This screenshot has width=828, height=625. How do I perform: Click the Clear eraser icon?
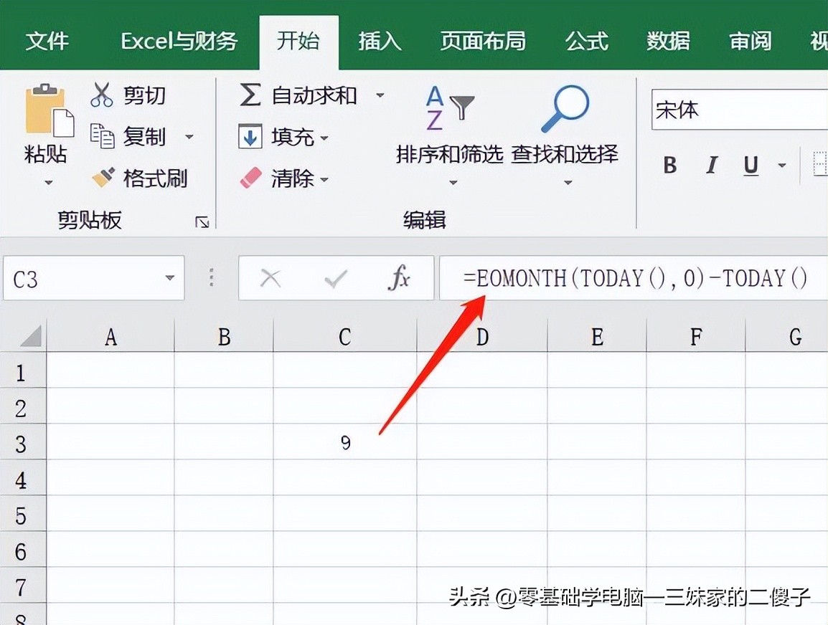250,178
